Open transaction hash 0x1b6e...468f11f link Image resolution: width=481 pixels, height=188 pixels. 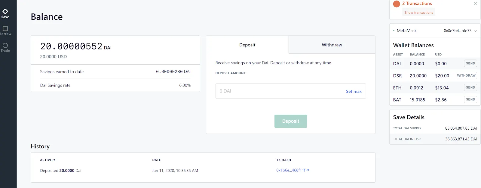[290, 170]
